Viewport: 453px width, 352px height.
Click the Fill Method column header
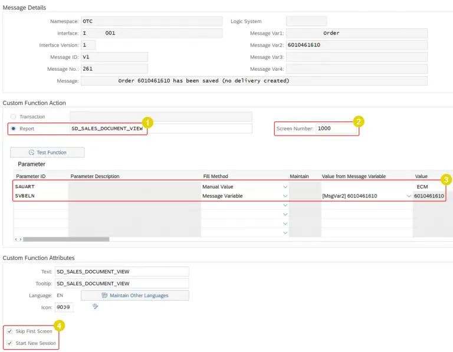pyautogui.click(x=215, y=176)
